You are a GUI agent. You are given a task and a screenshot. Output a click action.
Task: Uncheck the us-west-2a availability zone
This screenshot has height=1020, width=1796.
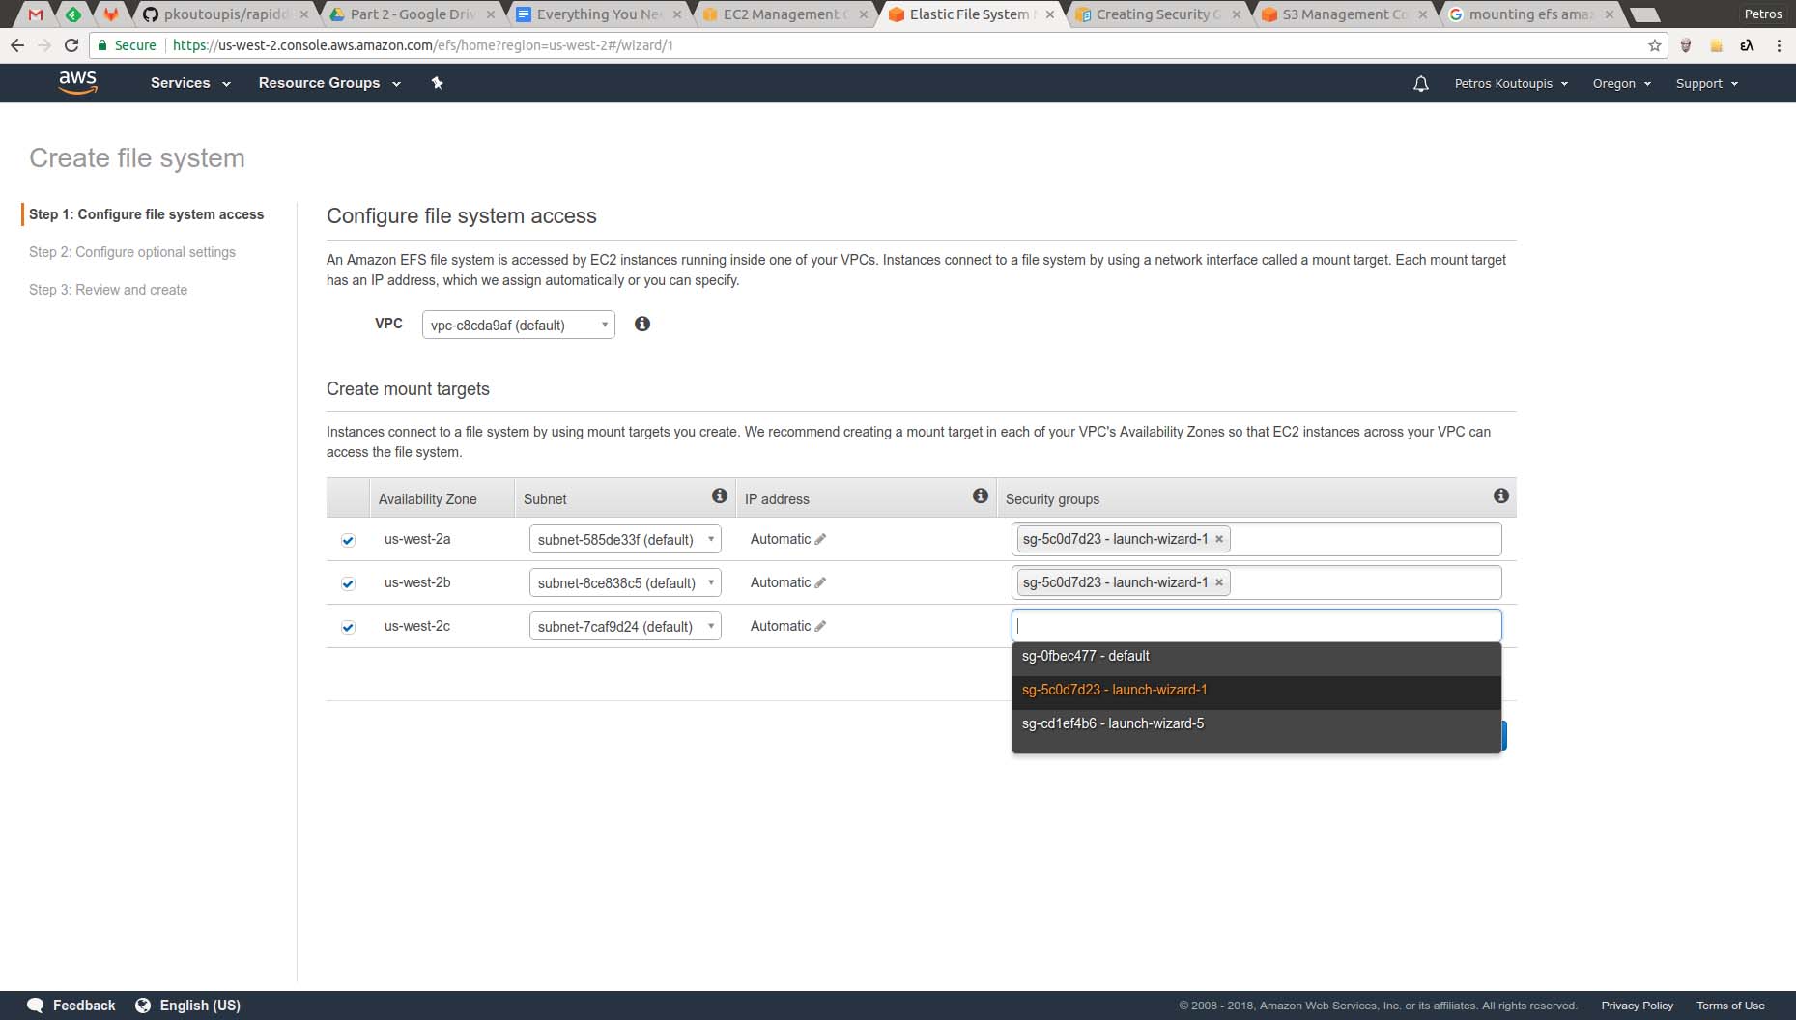[x=348, y=540]
